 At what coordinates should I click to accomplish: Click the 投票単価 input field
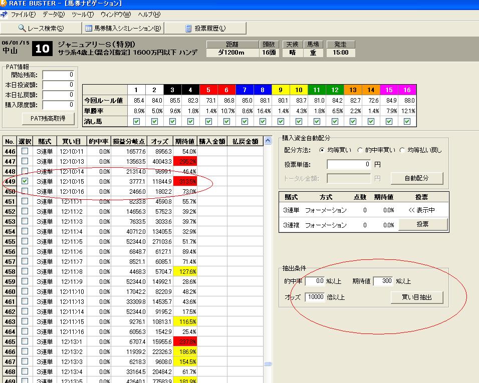coord(349,165)
